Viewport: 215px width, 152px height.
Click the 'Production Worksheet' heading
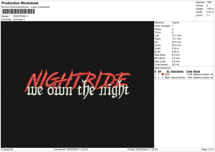click(x=20, y=3)
